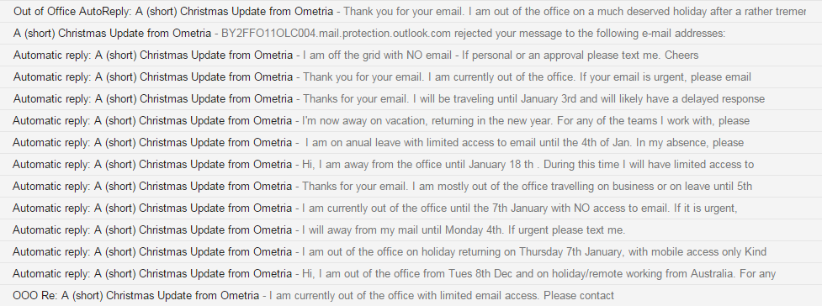
Task: Open the 'off the grid with NO email' reply
Action: 411,55
